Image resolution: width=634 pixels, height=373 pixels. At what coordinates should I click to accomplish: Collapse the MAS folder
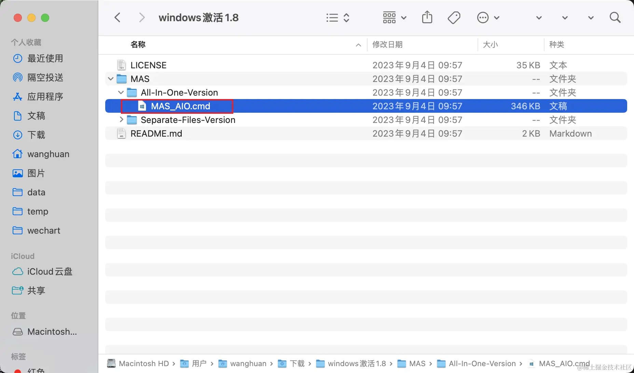pos(111,79)
